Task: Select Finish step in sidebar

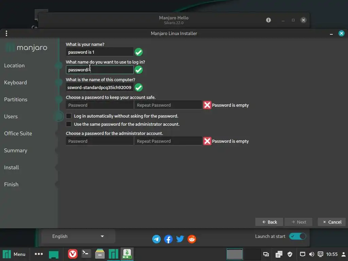Action: (x=11, y=185)
